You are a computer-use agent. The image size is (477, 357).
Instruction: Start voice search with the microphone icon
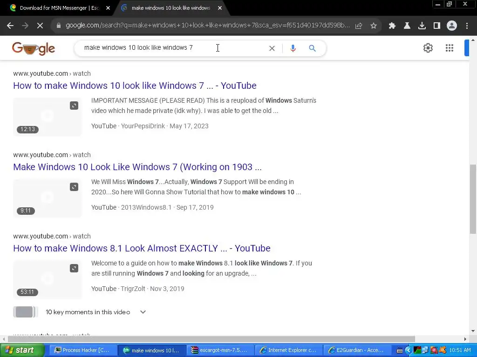(x=293, y=48)
